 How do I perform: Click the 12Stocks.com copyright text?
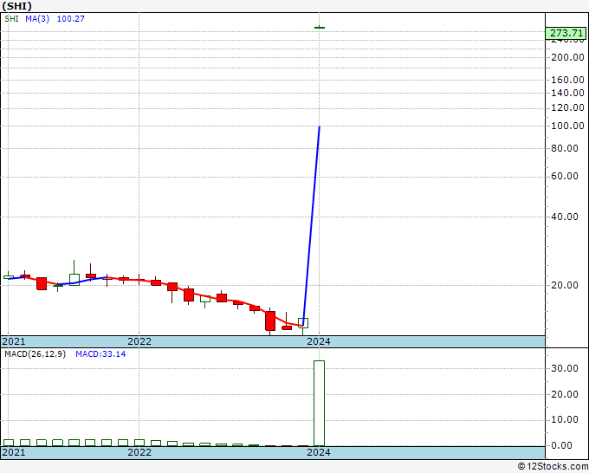point(553,467)
